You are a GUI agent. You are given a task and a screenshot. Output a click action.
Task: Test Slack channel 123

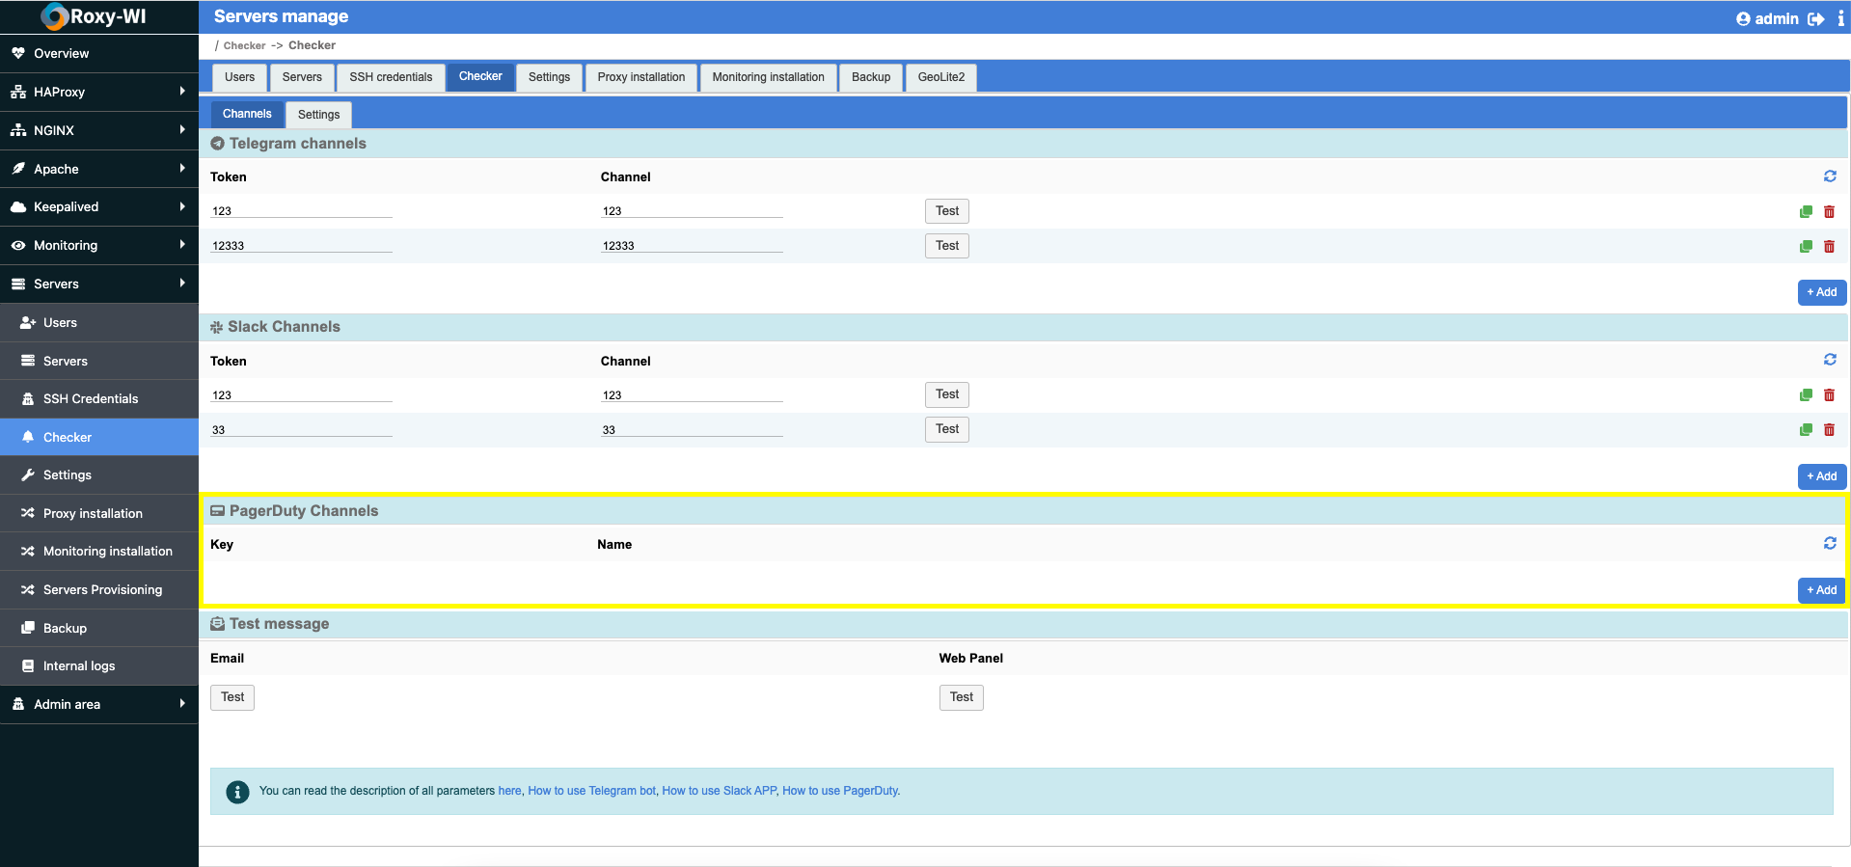coord(947,394)
